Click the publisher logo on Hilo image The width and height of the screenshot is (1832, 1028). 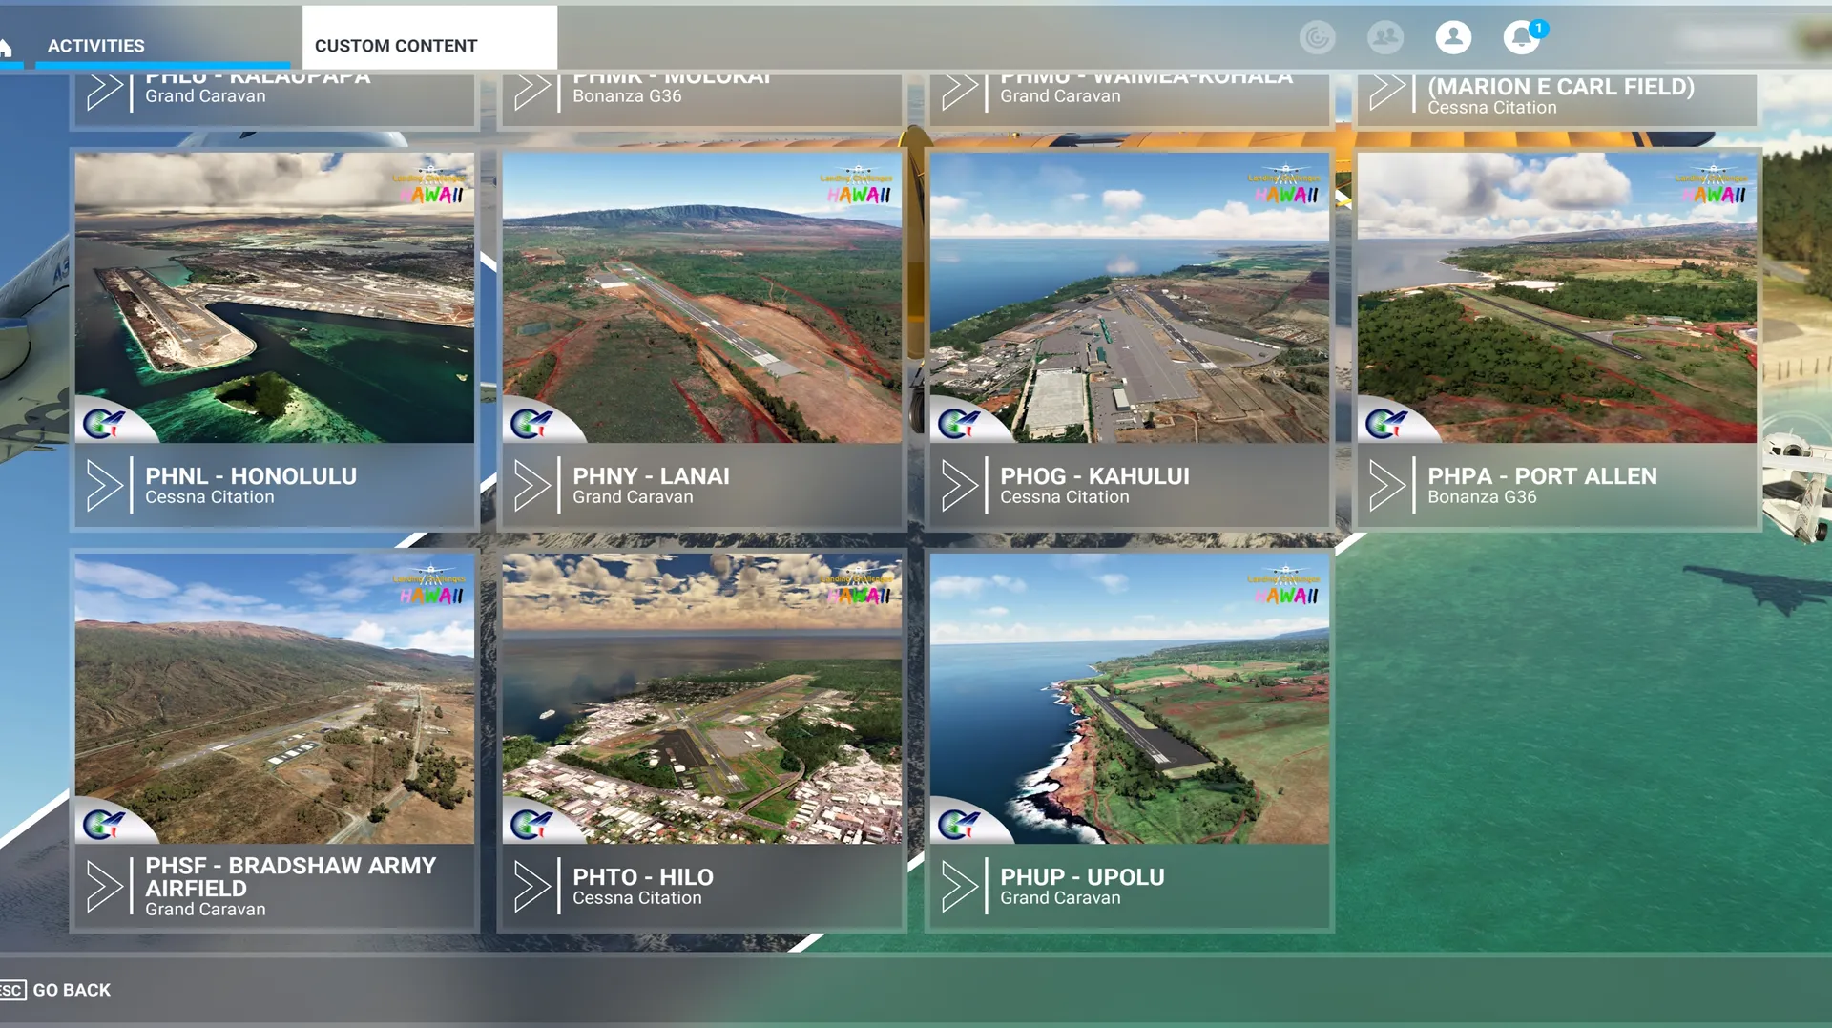[531, 823]
